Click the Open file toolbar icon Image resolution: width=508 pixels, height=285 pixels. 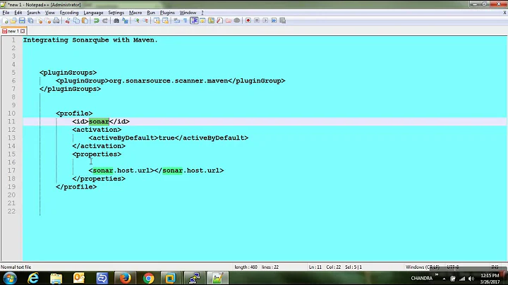(13, 20)
